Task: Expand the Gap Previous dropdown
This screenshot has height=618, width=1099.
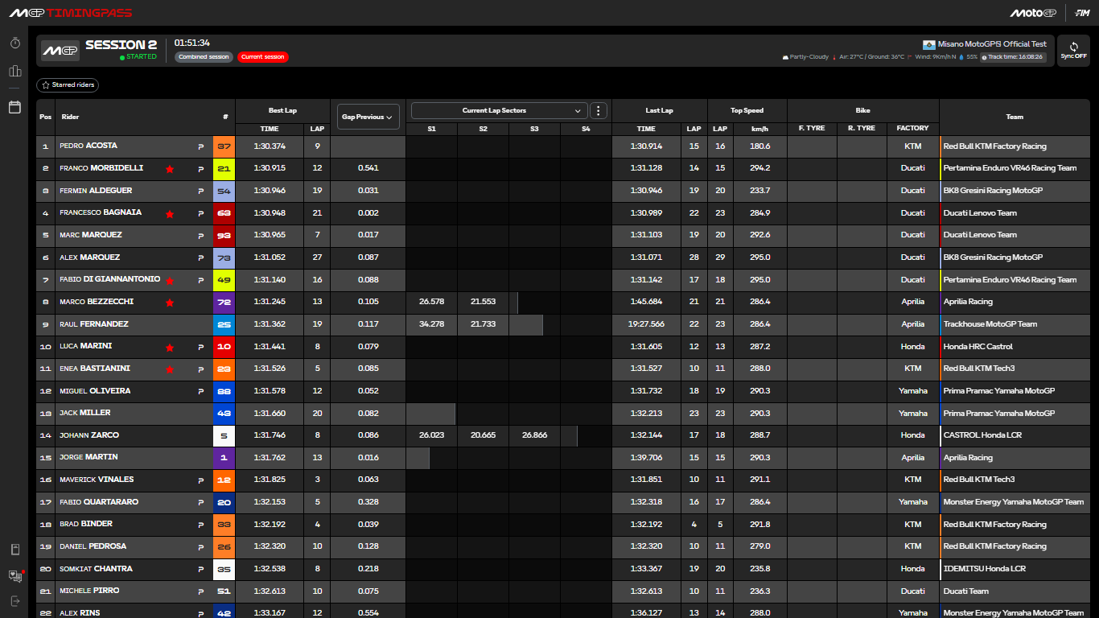Action: point(368,117)
